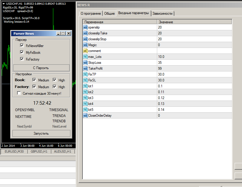Switch to the 'Общие' tab

pos(110,14)
